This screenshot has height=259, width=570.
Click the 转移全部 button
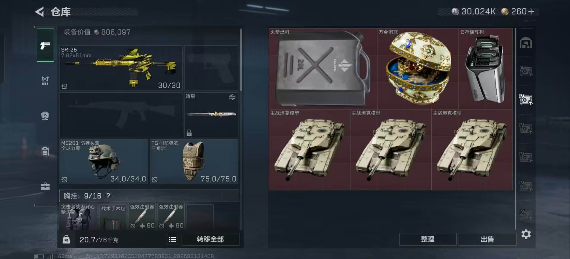click(x=210, y=239)
